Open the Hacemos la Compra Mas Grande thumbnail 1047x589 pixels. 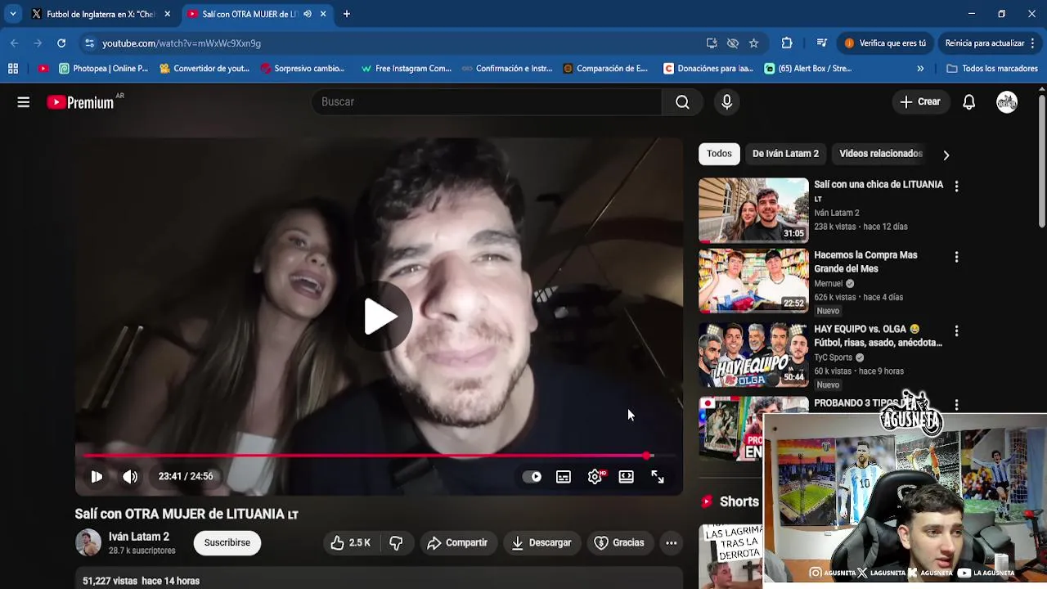(x=753, y=281)
